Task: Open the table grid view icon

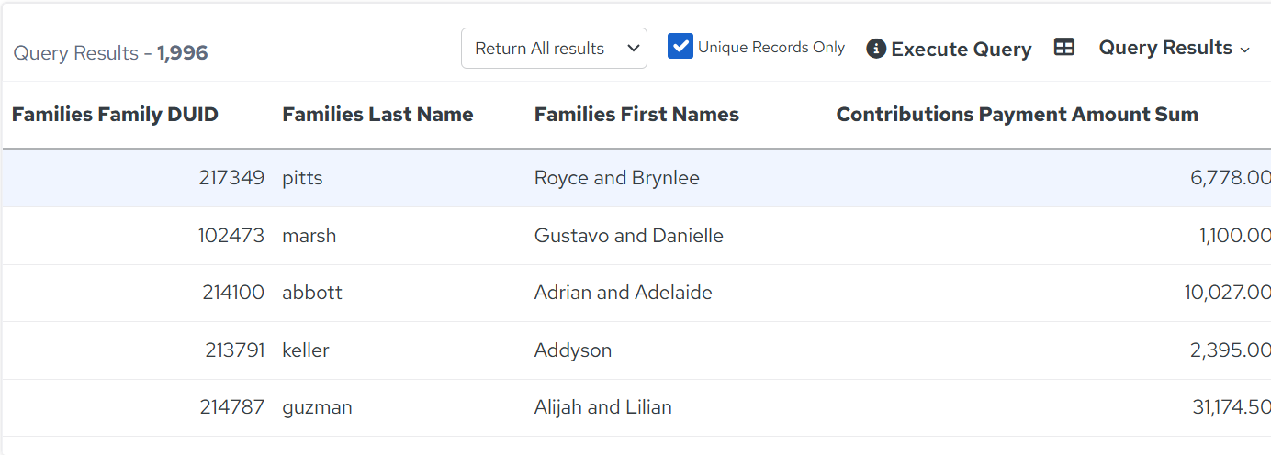Action: click(x=1064, y=48)
